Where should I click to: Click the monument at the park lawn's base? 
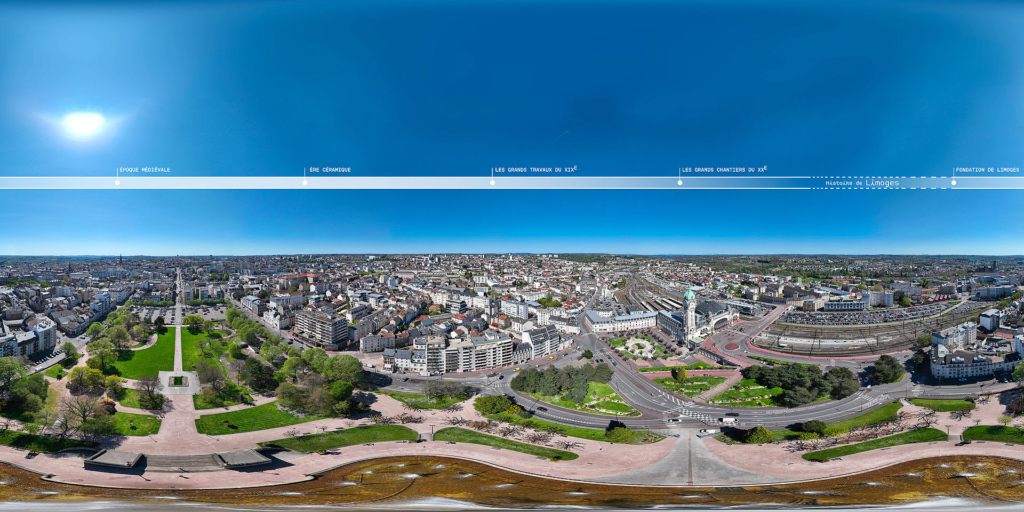coord(178,381)
